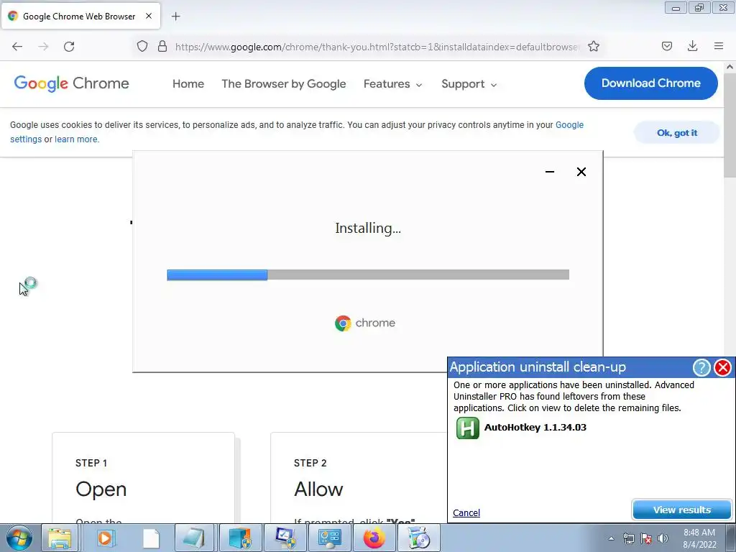
Task: Reload the page with the refresh icon
Action: click(69, 47)
